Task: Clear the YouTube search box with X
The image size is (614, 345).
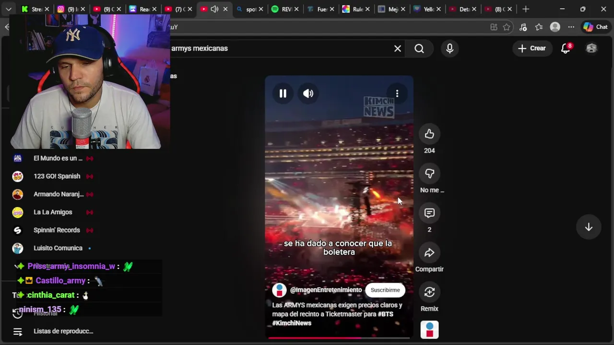Action: 398,48
